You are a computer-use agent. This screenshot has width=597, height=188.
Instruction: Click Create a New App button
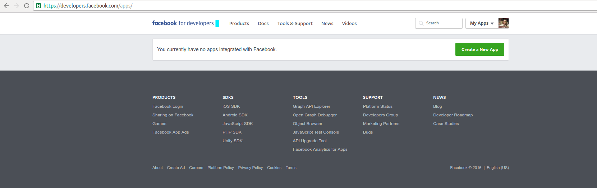click(x=480, y=49)
